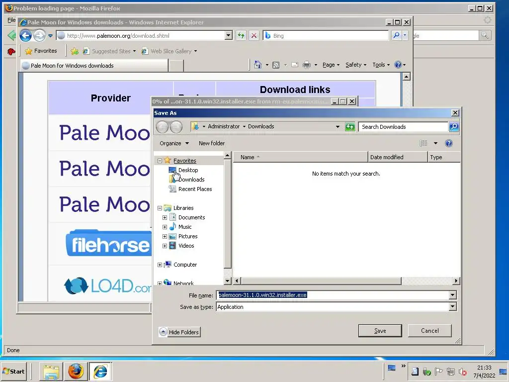Open the recent pages dropdown beside forward button

50,36
